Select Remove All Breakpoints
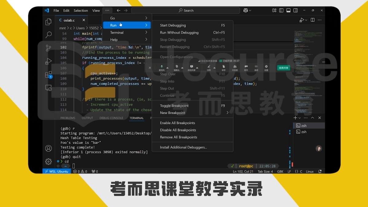Image resolution: width=368 pixels, height=207 pixels. [193, 137]
